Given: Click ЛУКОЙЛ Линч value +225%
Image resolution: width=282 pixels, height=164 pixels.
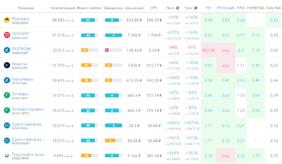Looking at the screenshot, I should pyautogui.click(x=173, y=32).
